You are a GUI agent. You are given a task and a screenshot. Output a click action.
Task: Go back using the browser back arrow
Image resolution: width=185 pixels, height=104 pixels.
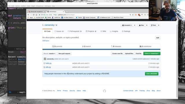(x=28, y=15)
